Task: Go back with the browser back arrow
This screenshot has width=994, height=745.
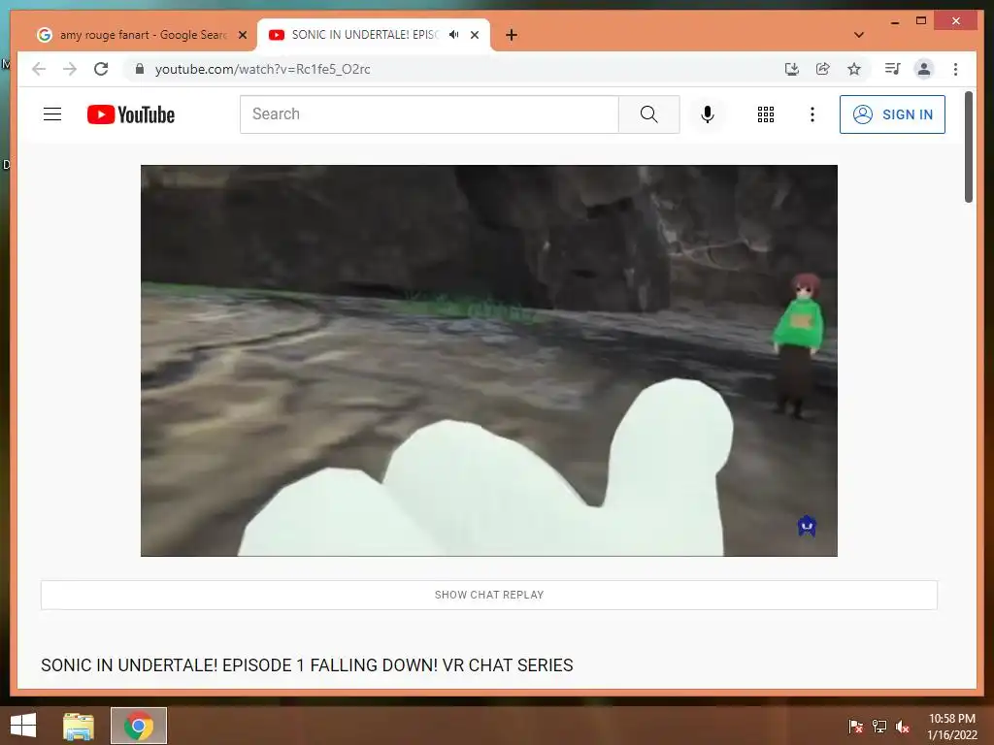Action: coord(39,69)
